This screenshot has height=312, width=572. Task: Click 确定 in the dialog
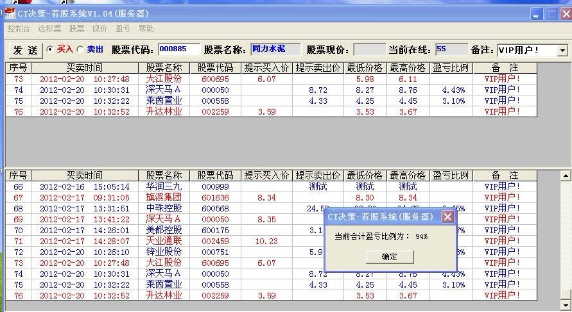pos(390,257)
